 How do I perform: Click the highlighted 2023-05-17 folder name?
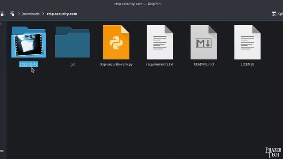coord(28,64)
